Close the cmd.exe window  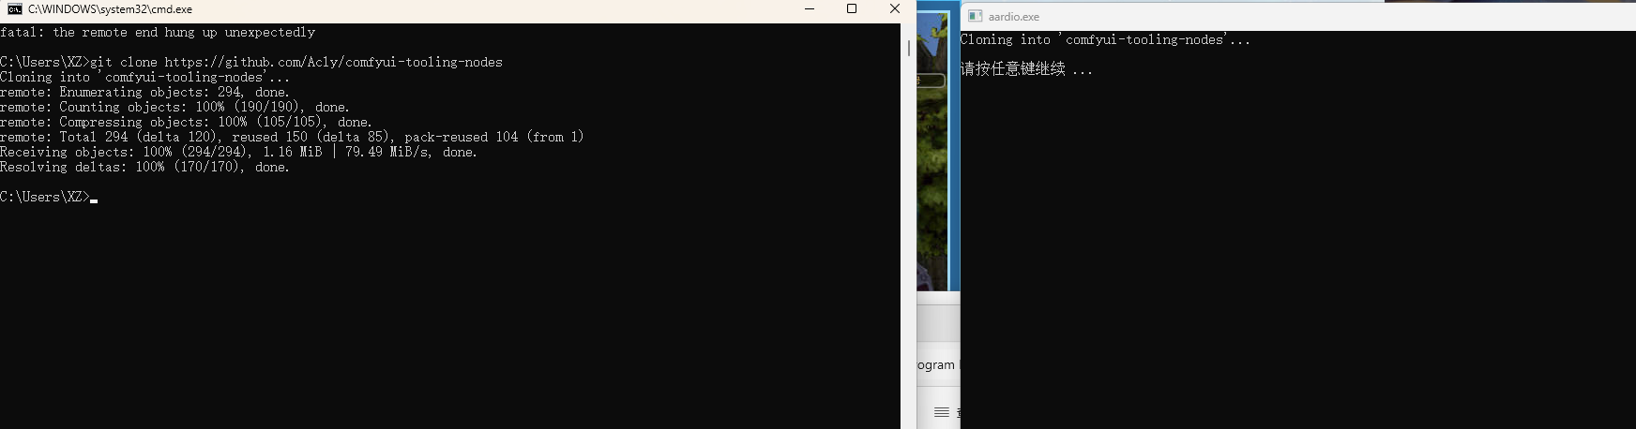pyautogui.click(x=894, y=9)
